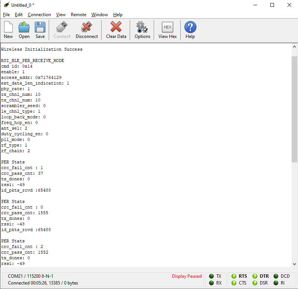Expand the Window menu dropdown
Image resolution: width=298 pixels, height=289 pixels.
pyautogui.click(x=100, y=15)
